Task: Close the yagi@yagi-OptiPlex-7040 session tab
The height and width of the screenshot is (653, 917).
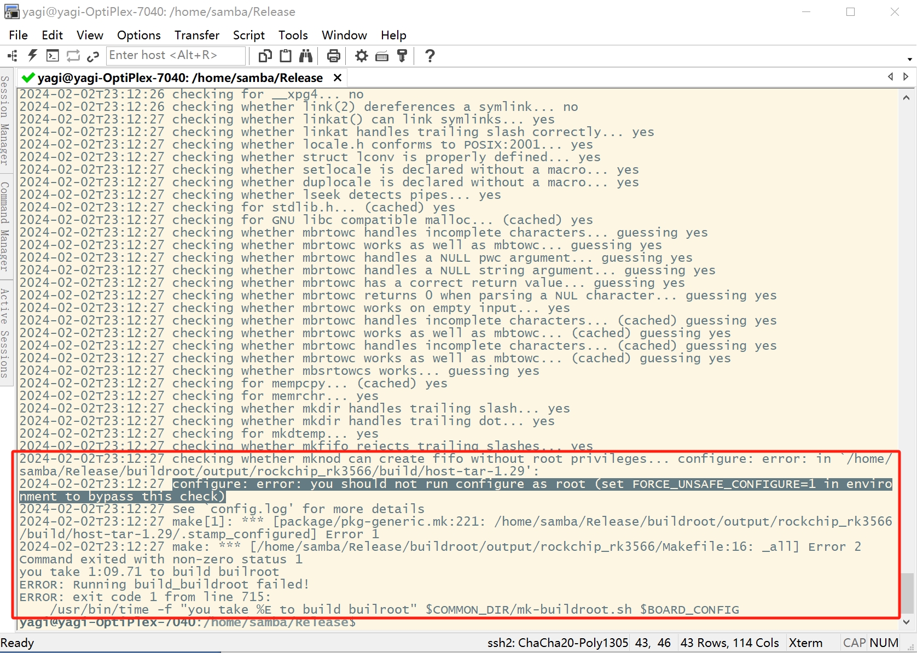Action: [x=338, y=78]
